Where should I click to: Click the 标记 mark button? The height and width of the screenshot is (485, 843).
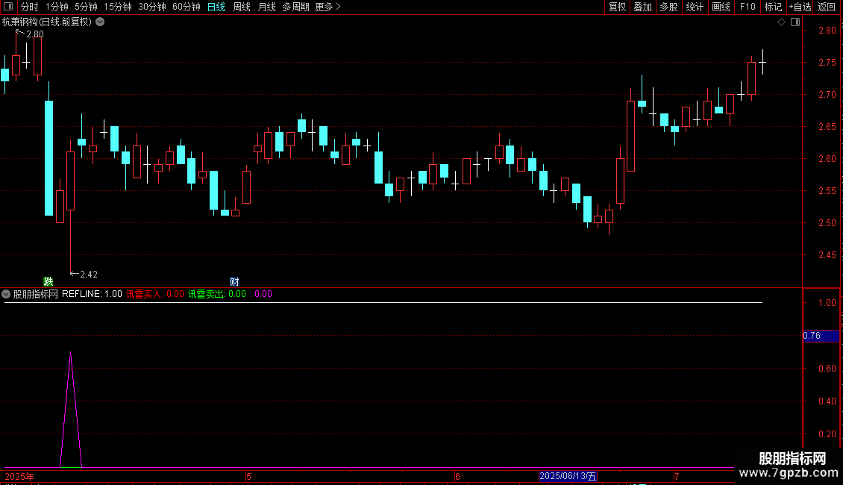[773, 7]
